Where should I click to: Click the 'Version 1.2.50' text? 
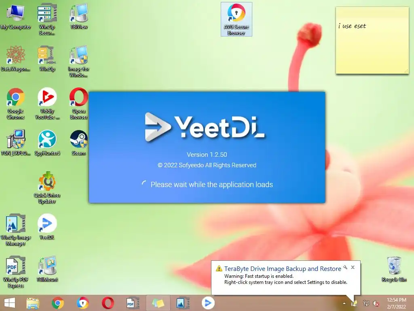click(x=207, y=155)
